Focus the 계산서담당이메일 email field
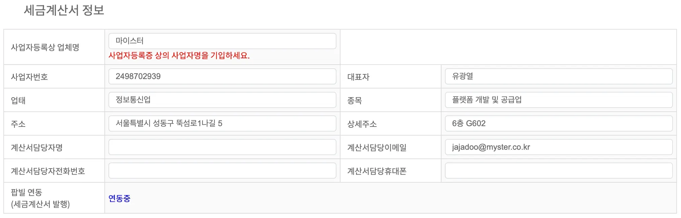 [558, 147]
